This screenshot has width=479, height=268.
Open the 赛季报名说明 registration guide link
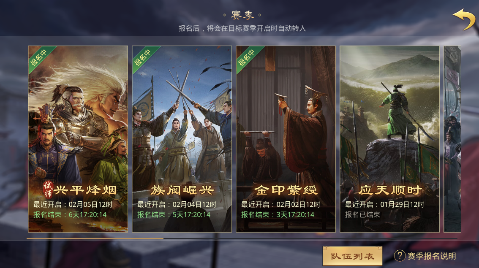(432, 256)
